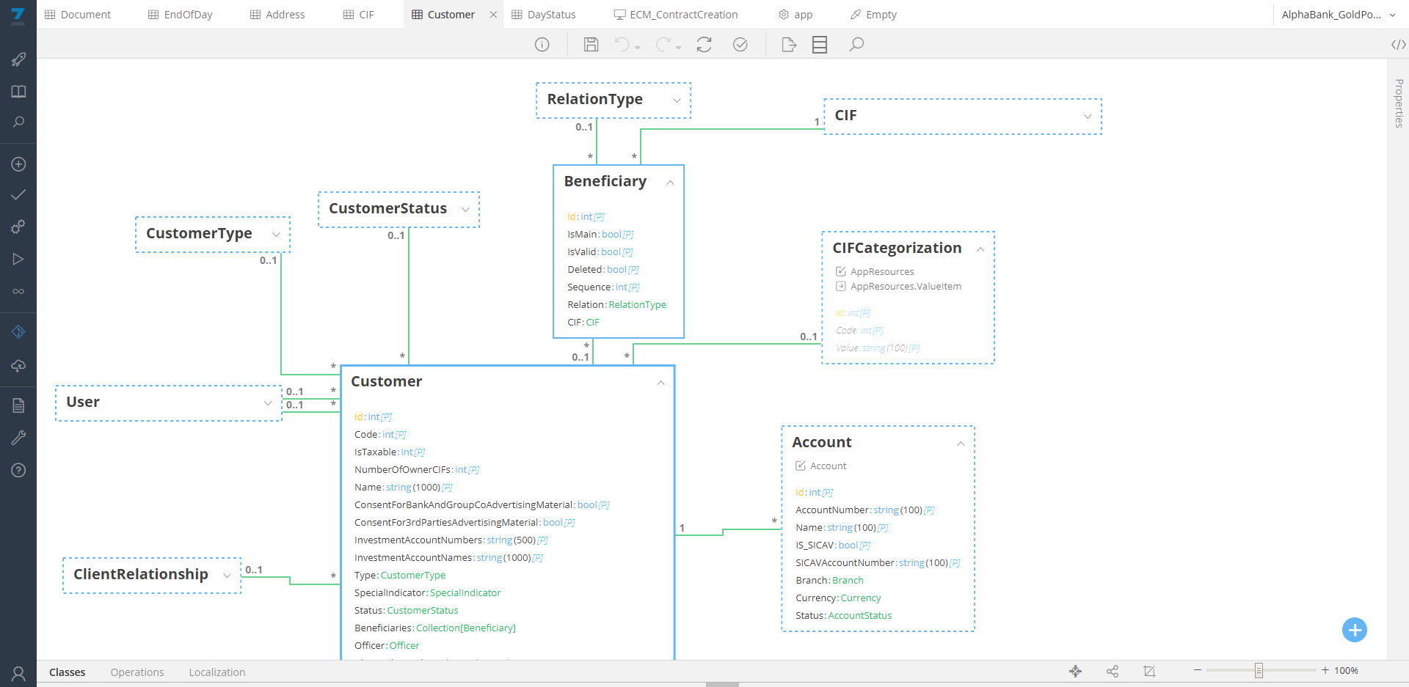Click the help question mark sidebar icon

(18, 470)
